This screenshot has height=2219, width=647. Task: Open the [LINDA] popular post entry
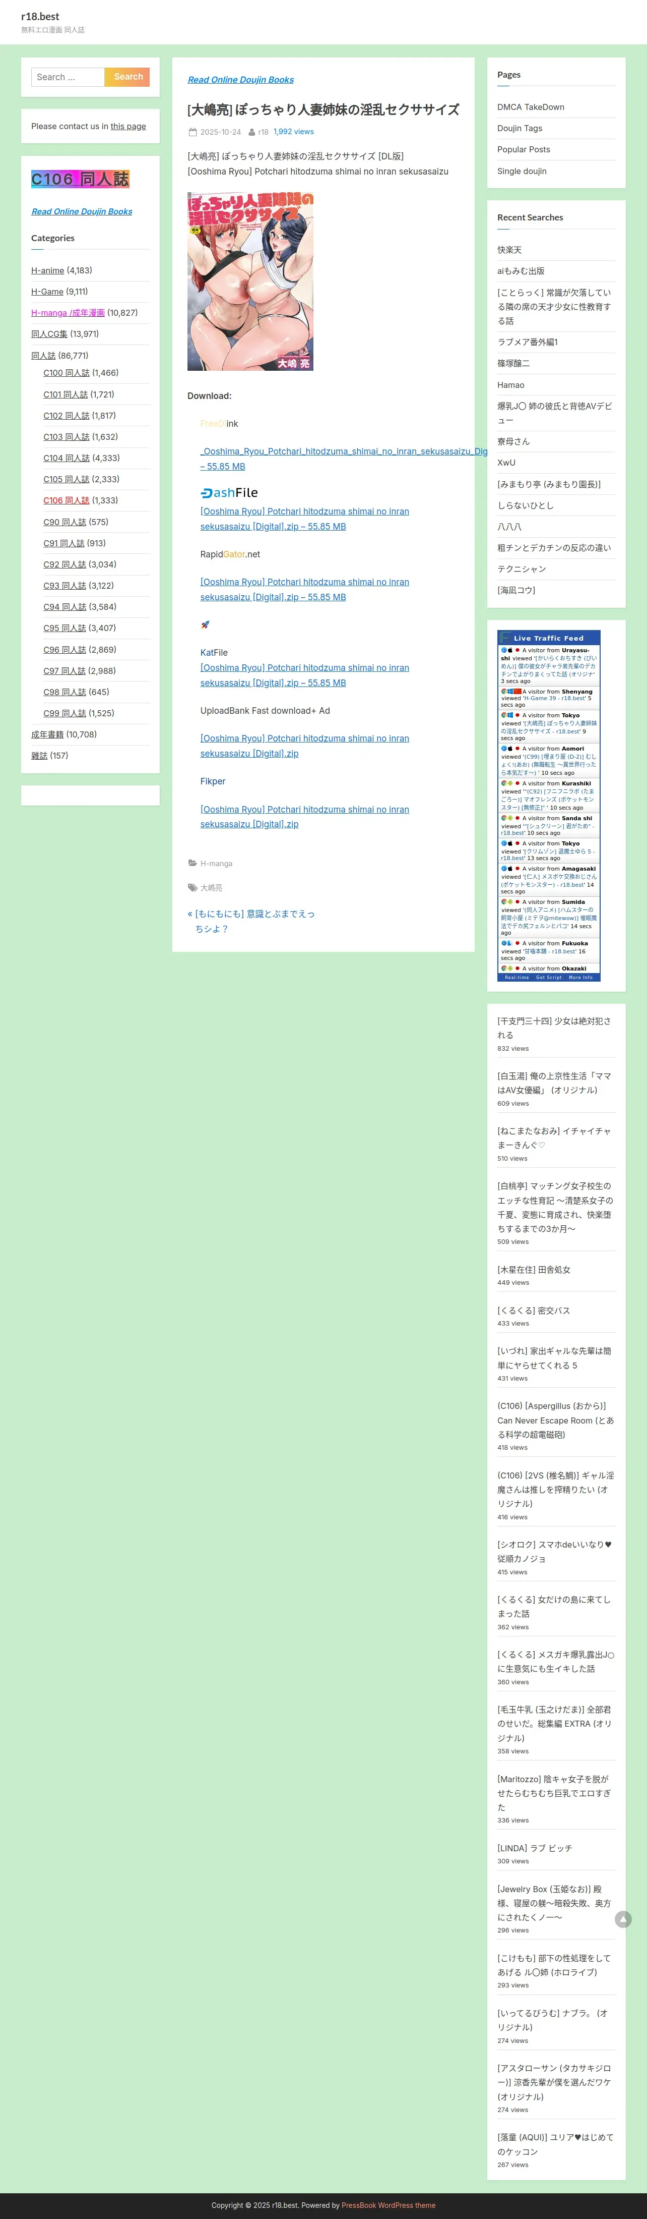pos(534,1848)
